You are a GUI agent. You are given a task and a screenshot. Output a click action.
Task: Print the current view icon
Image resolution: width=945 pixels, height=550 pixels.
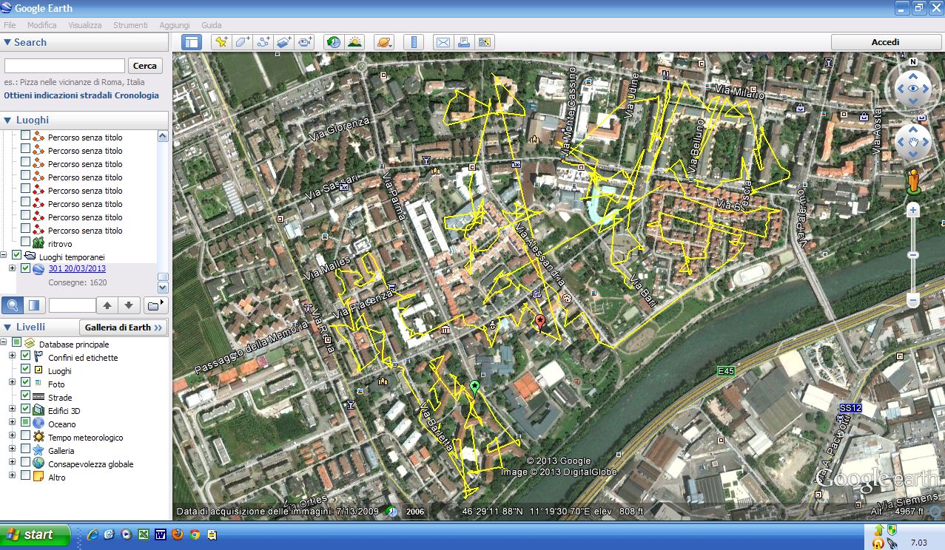click(463, 42)
